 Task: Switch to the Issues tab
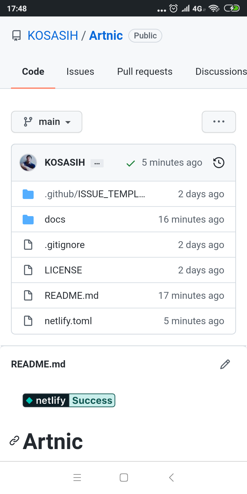(x=80, y=72)
